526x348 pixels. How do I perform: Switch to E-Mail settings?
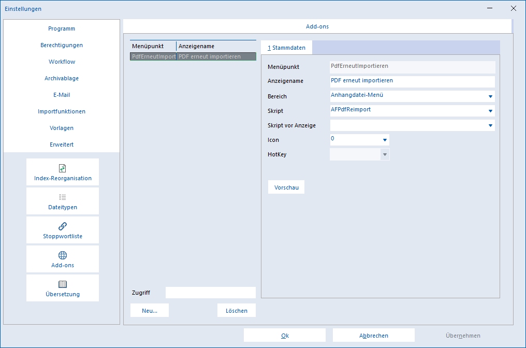click(62, 95)
